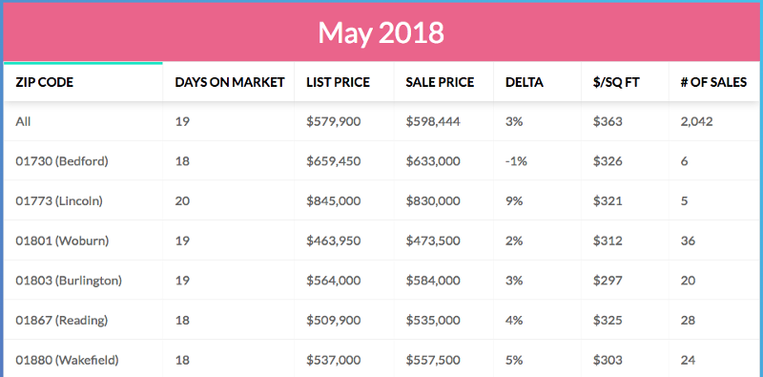763x377 pixels.
Task: Click the 01867 (Reading) row
Action: pos(381,320)
